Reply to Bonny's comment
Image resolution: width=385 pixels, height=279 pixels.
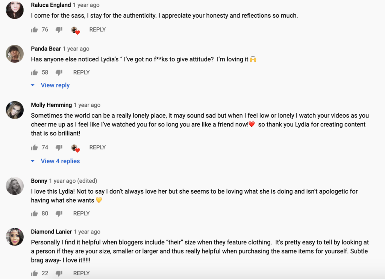(81, 214)
